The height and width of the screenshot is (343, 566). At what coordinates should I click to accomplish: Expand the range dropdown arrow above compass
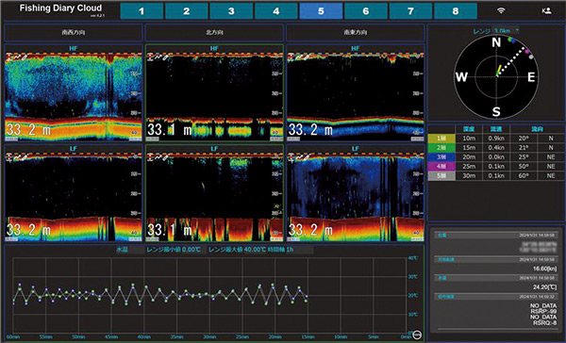tap(517, 30)
